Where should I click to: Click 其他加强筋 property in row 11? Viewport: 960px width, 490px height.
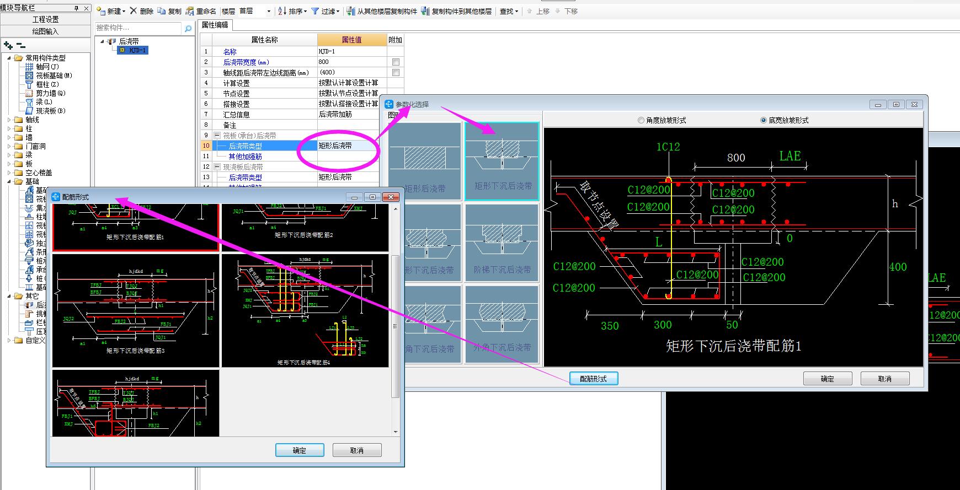pyautogui.click(x=246, y=157)
